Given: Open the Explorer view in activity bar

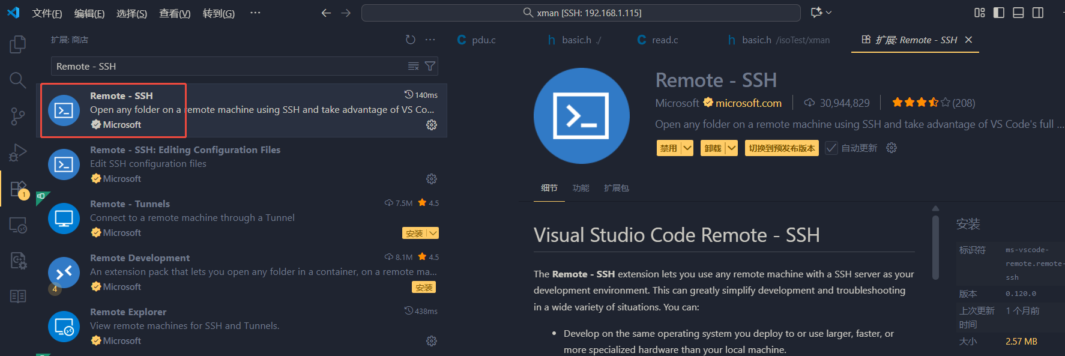Looking at the screenshot, I should [18, 44].
